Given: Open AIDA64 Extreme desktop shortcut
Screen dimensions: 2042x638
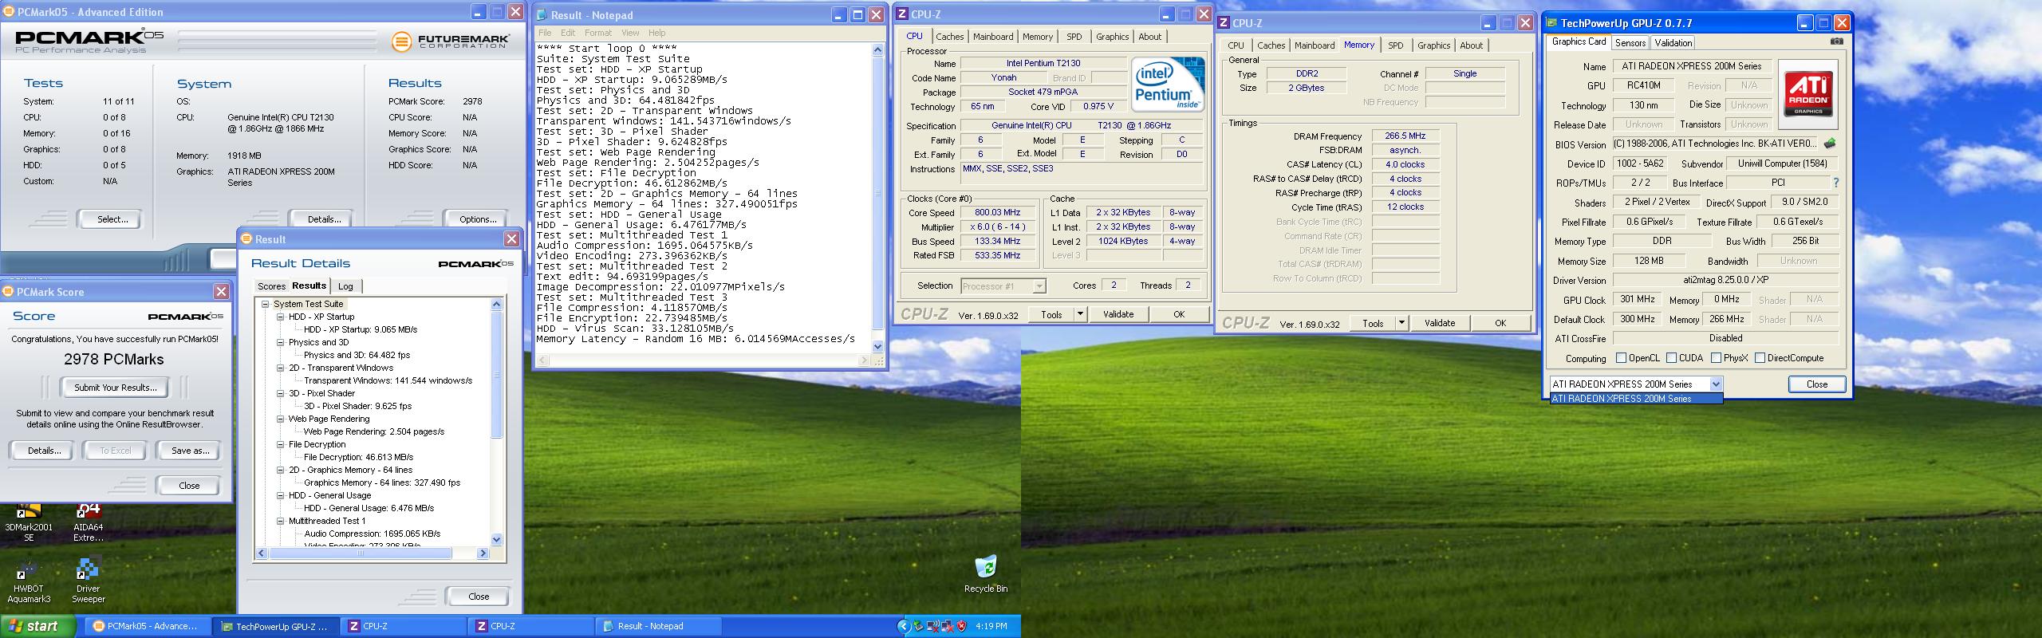Looking at the screenshot, I should click(89, 522).
